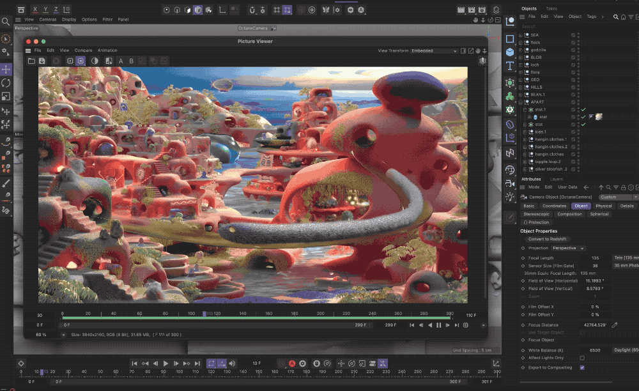Click the Picture Viewer timeline scrubber bar
Image resolution: width=639 pixels, height=391 pixels.
coord(256,314)
